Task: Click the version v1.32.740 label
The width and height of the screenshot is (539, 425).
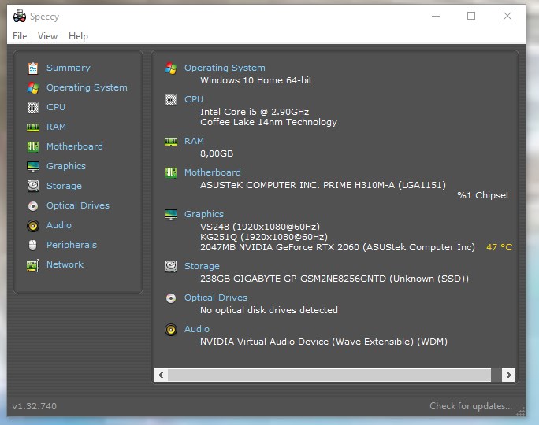Action: tap(35, 406)
